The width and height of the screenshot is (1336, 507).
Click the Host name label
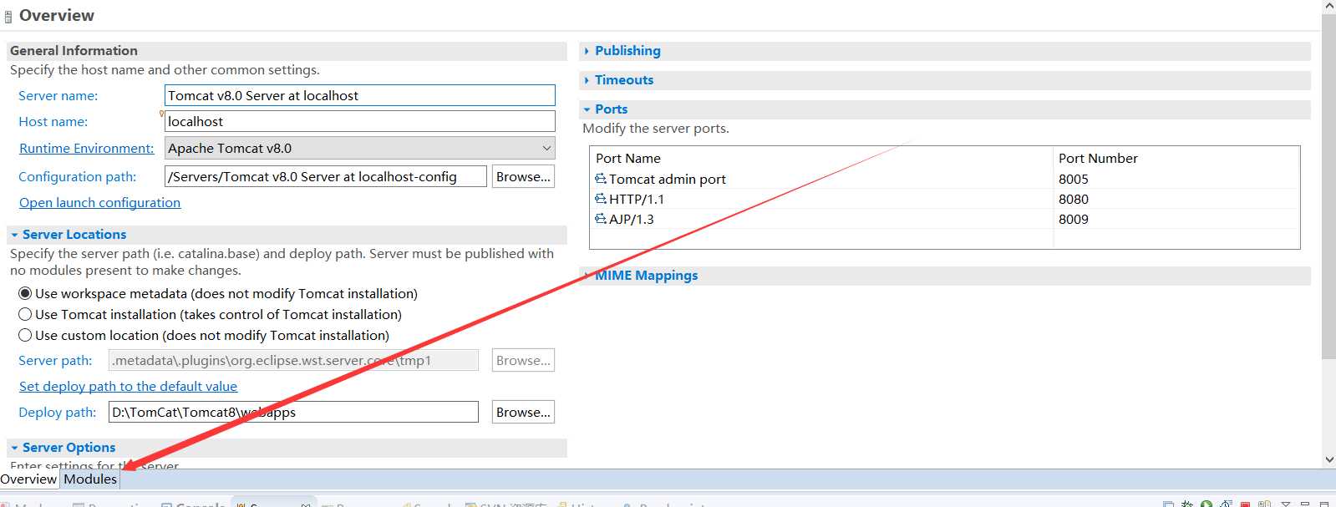click(53, 121)
